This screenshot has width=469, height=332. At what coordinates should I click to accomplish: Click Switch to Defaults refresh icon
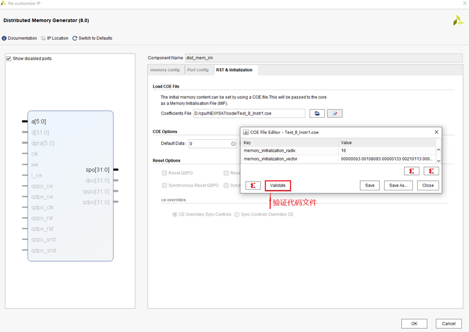coord(75,38)
